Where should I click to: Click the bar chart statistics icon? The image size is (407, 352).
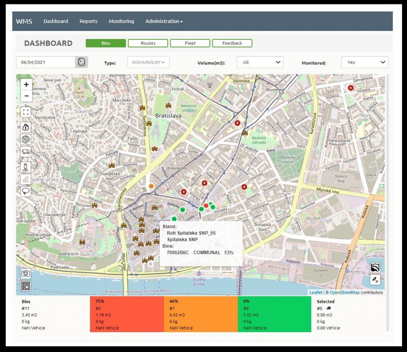tap(26, 179)
